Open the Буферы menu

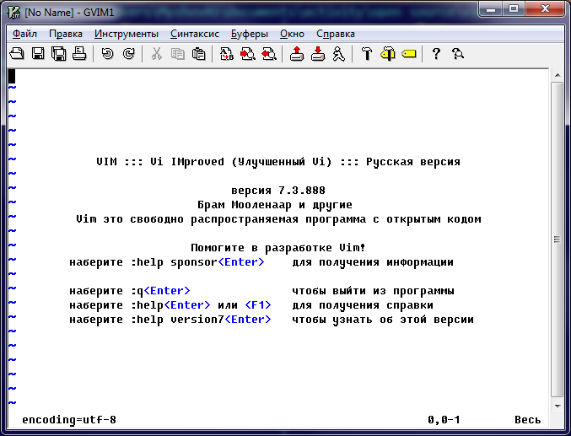250,34
